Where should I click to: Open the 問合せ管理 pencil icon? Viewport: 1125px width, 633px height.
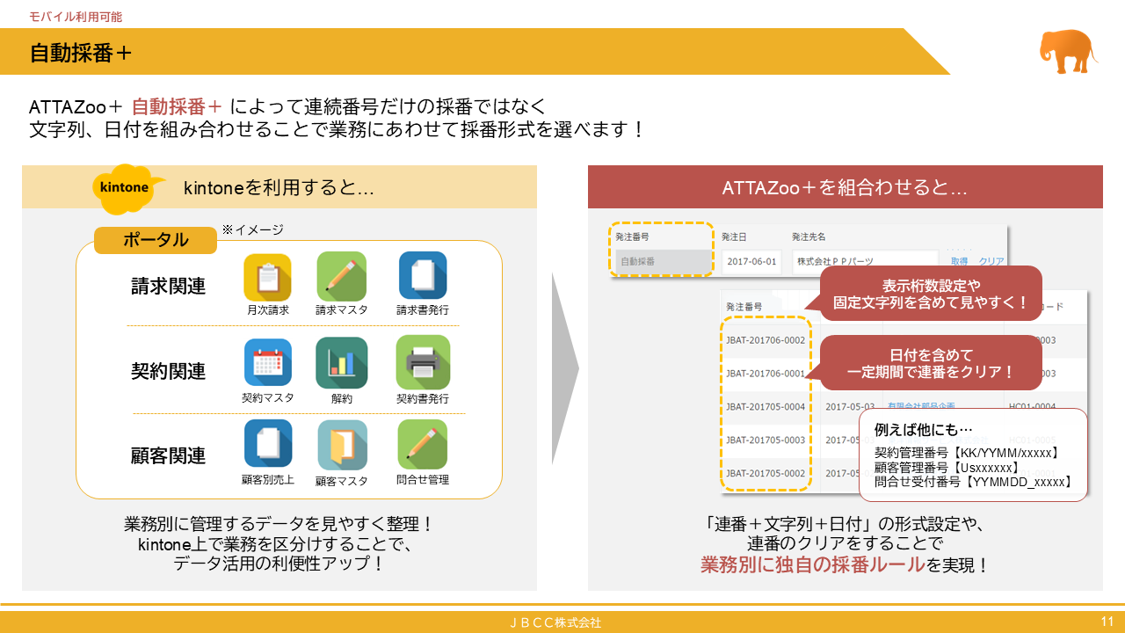pos(422,444)
